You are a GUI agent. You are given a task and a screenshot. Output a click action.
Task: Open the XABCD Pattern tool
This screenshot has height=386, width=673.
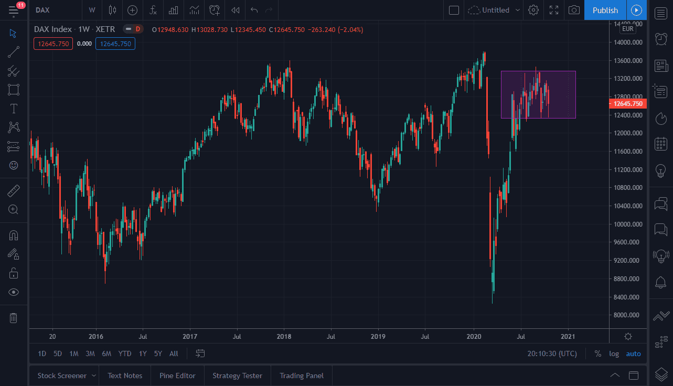[14, 127]
